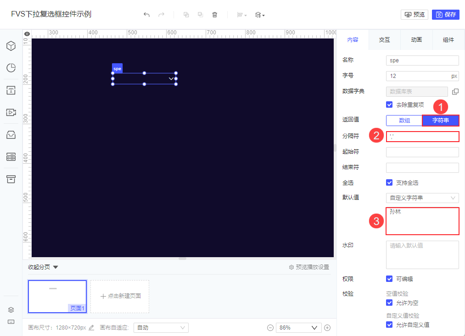Toggle the ruler eye visibility icon

coord(27,34)
